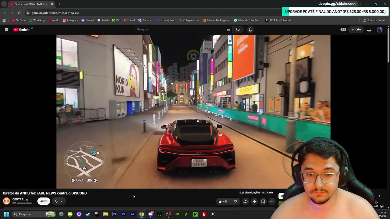Close the Diretor da ANPD tab
Viewport: 390px width, 219px height.
point(52,4)
